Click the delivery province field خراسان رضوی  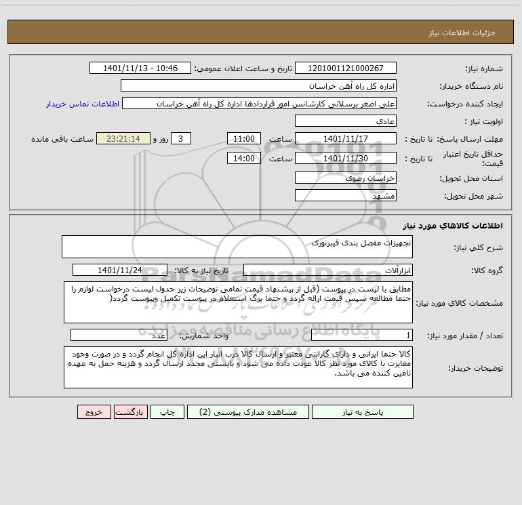tap(346, 178)
